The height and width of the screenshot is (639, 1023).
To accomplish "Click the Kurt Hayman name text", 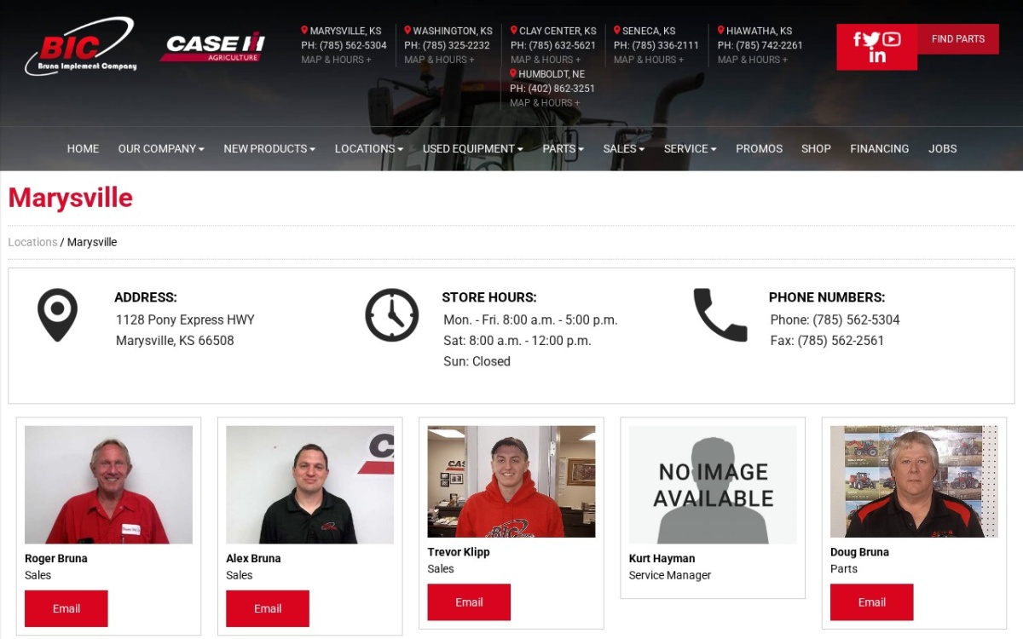I will pyautogui.click(x=662, y=559).
